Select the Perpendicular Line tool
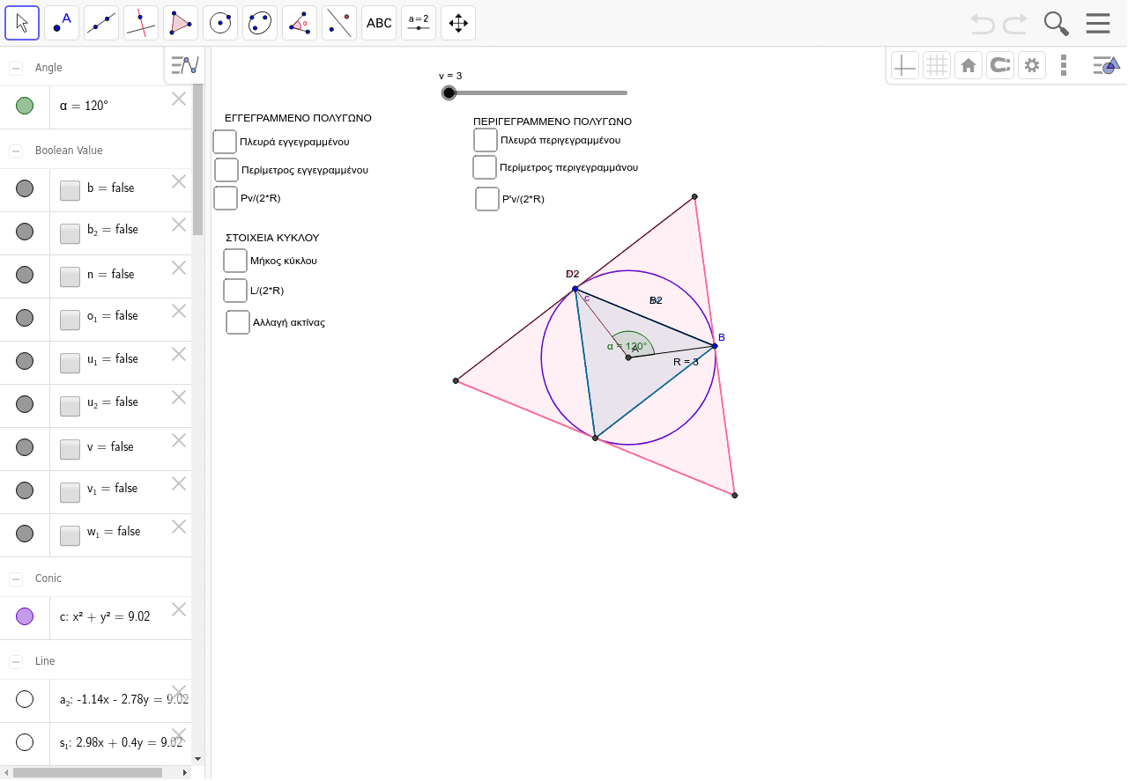The image size is (1128, 781). point(141,23)
